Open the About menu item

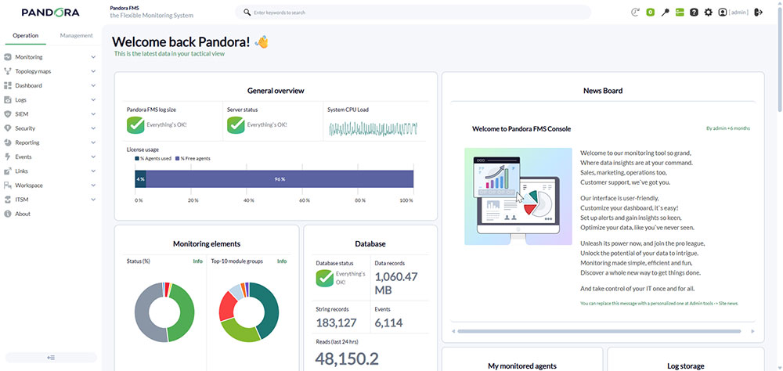click(23, 214)
